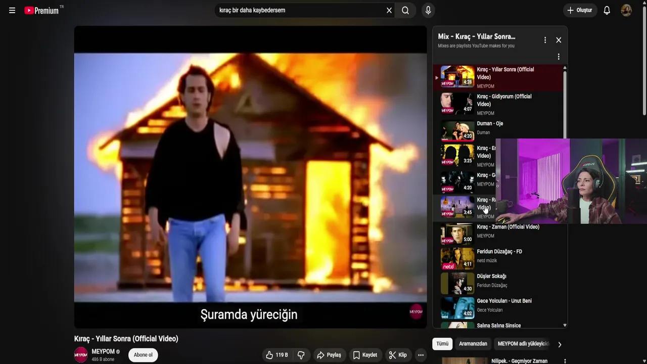Viewport: 647px width, 364px height.
Task: Open the options menu below the Mix title
Action: [x=559, y=57]
